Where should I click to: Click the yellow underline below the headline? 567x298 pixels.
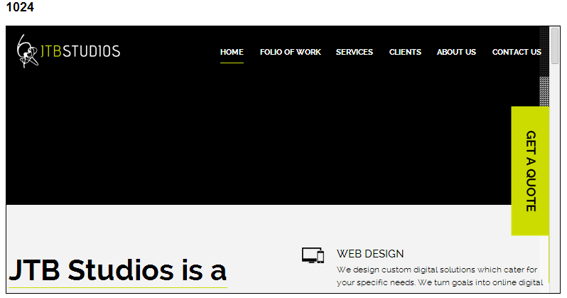point(117,287)
